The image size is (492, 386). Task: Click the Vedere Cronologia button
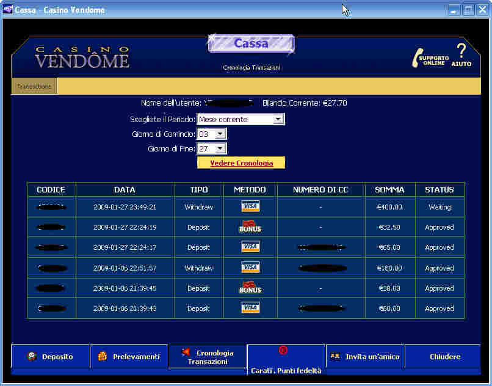241,163
